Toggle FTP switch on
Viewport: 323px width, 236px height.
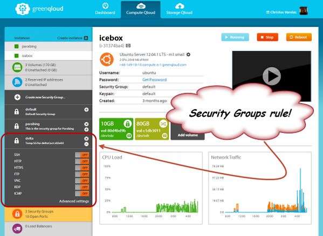[x=82, y=174]
